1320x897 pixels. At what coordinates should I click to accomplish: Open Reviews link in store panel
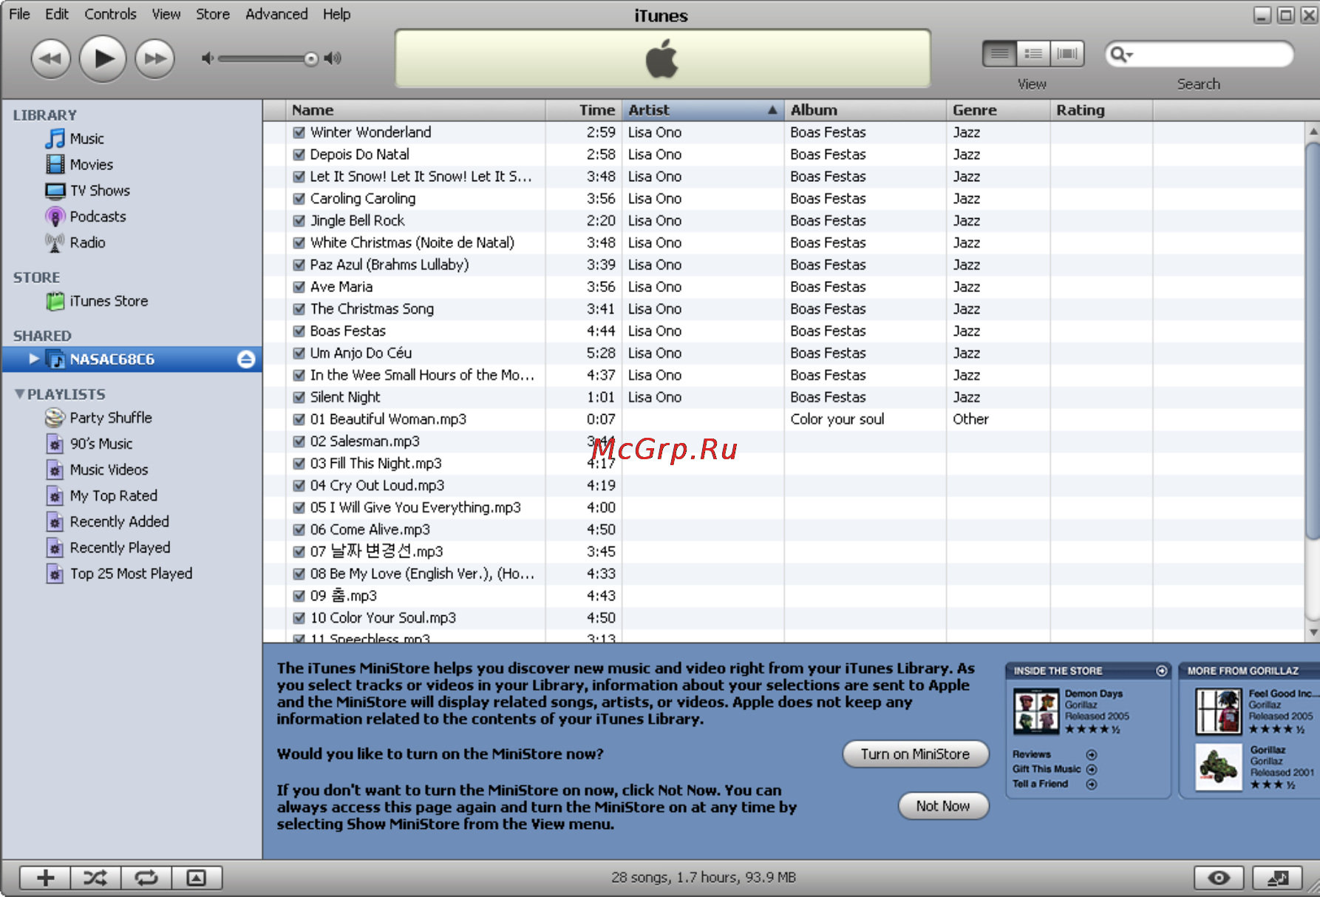1054,755
